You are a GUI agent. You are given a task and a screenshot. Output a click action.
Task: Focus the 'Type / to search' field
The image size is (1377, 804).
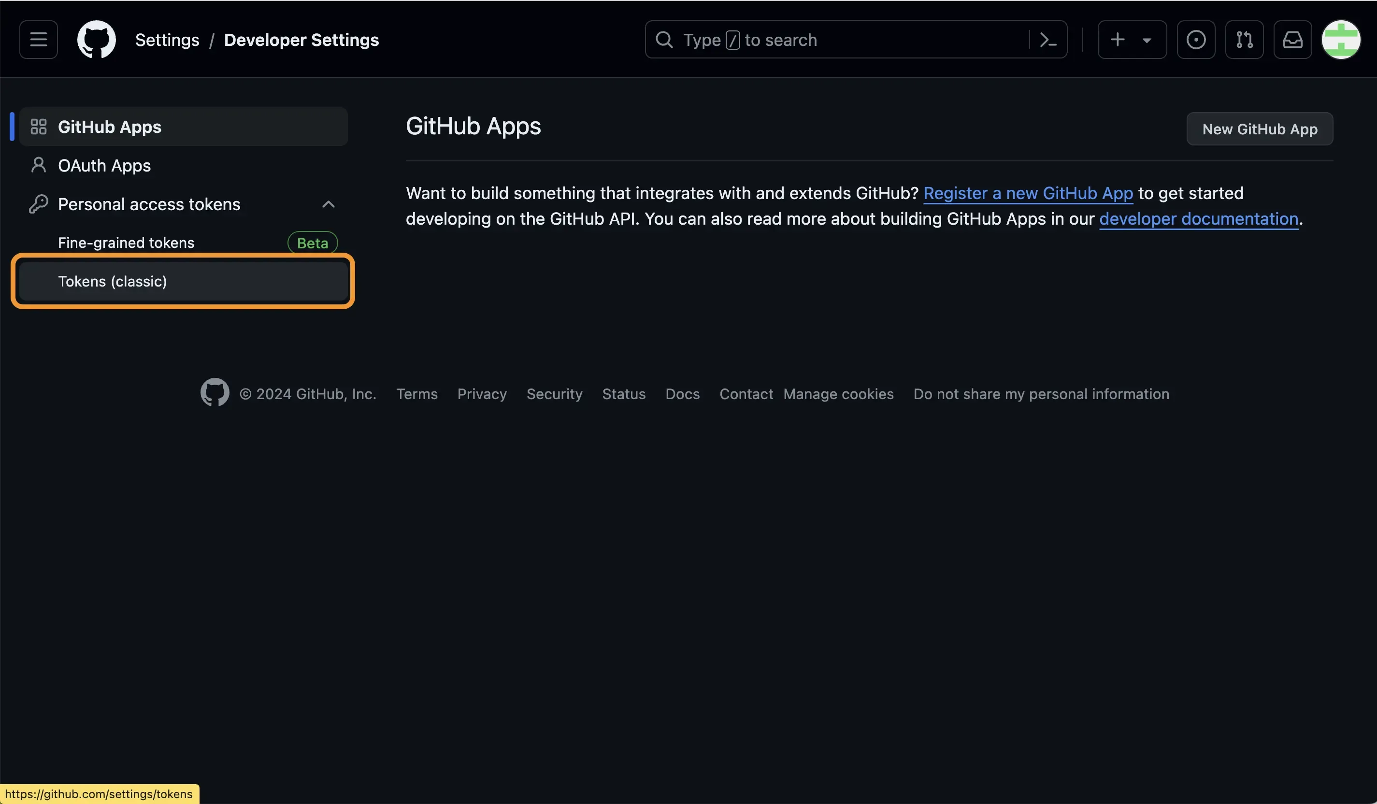click(856, 39)
